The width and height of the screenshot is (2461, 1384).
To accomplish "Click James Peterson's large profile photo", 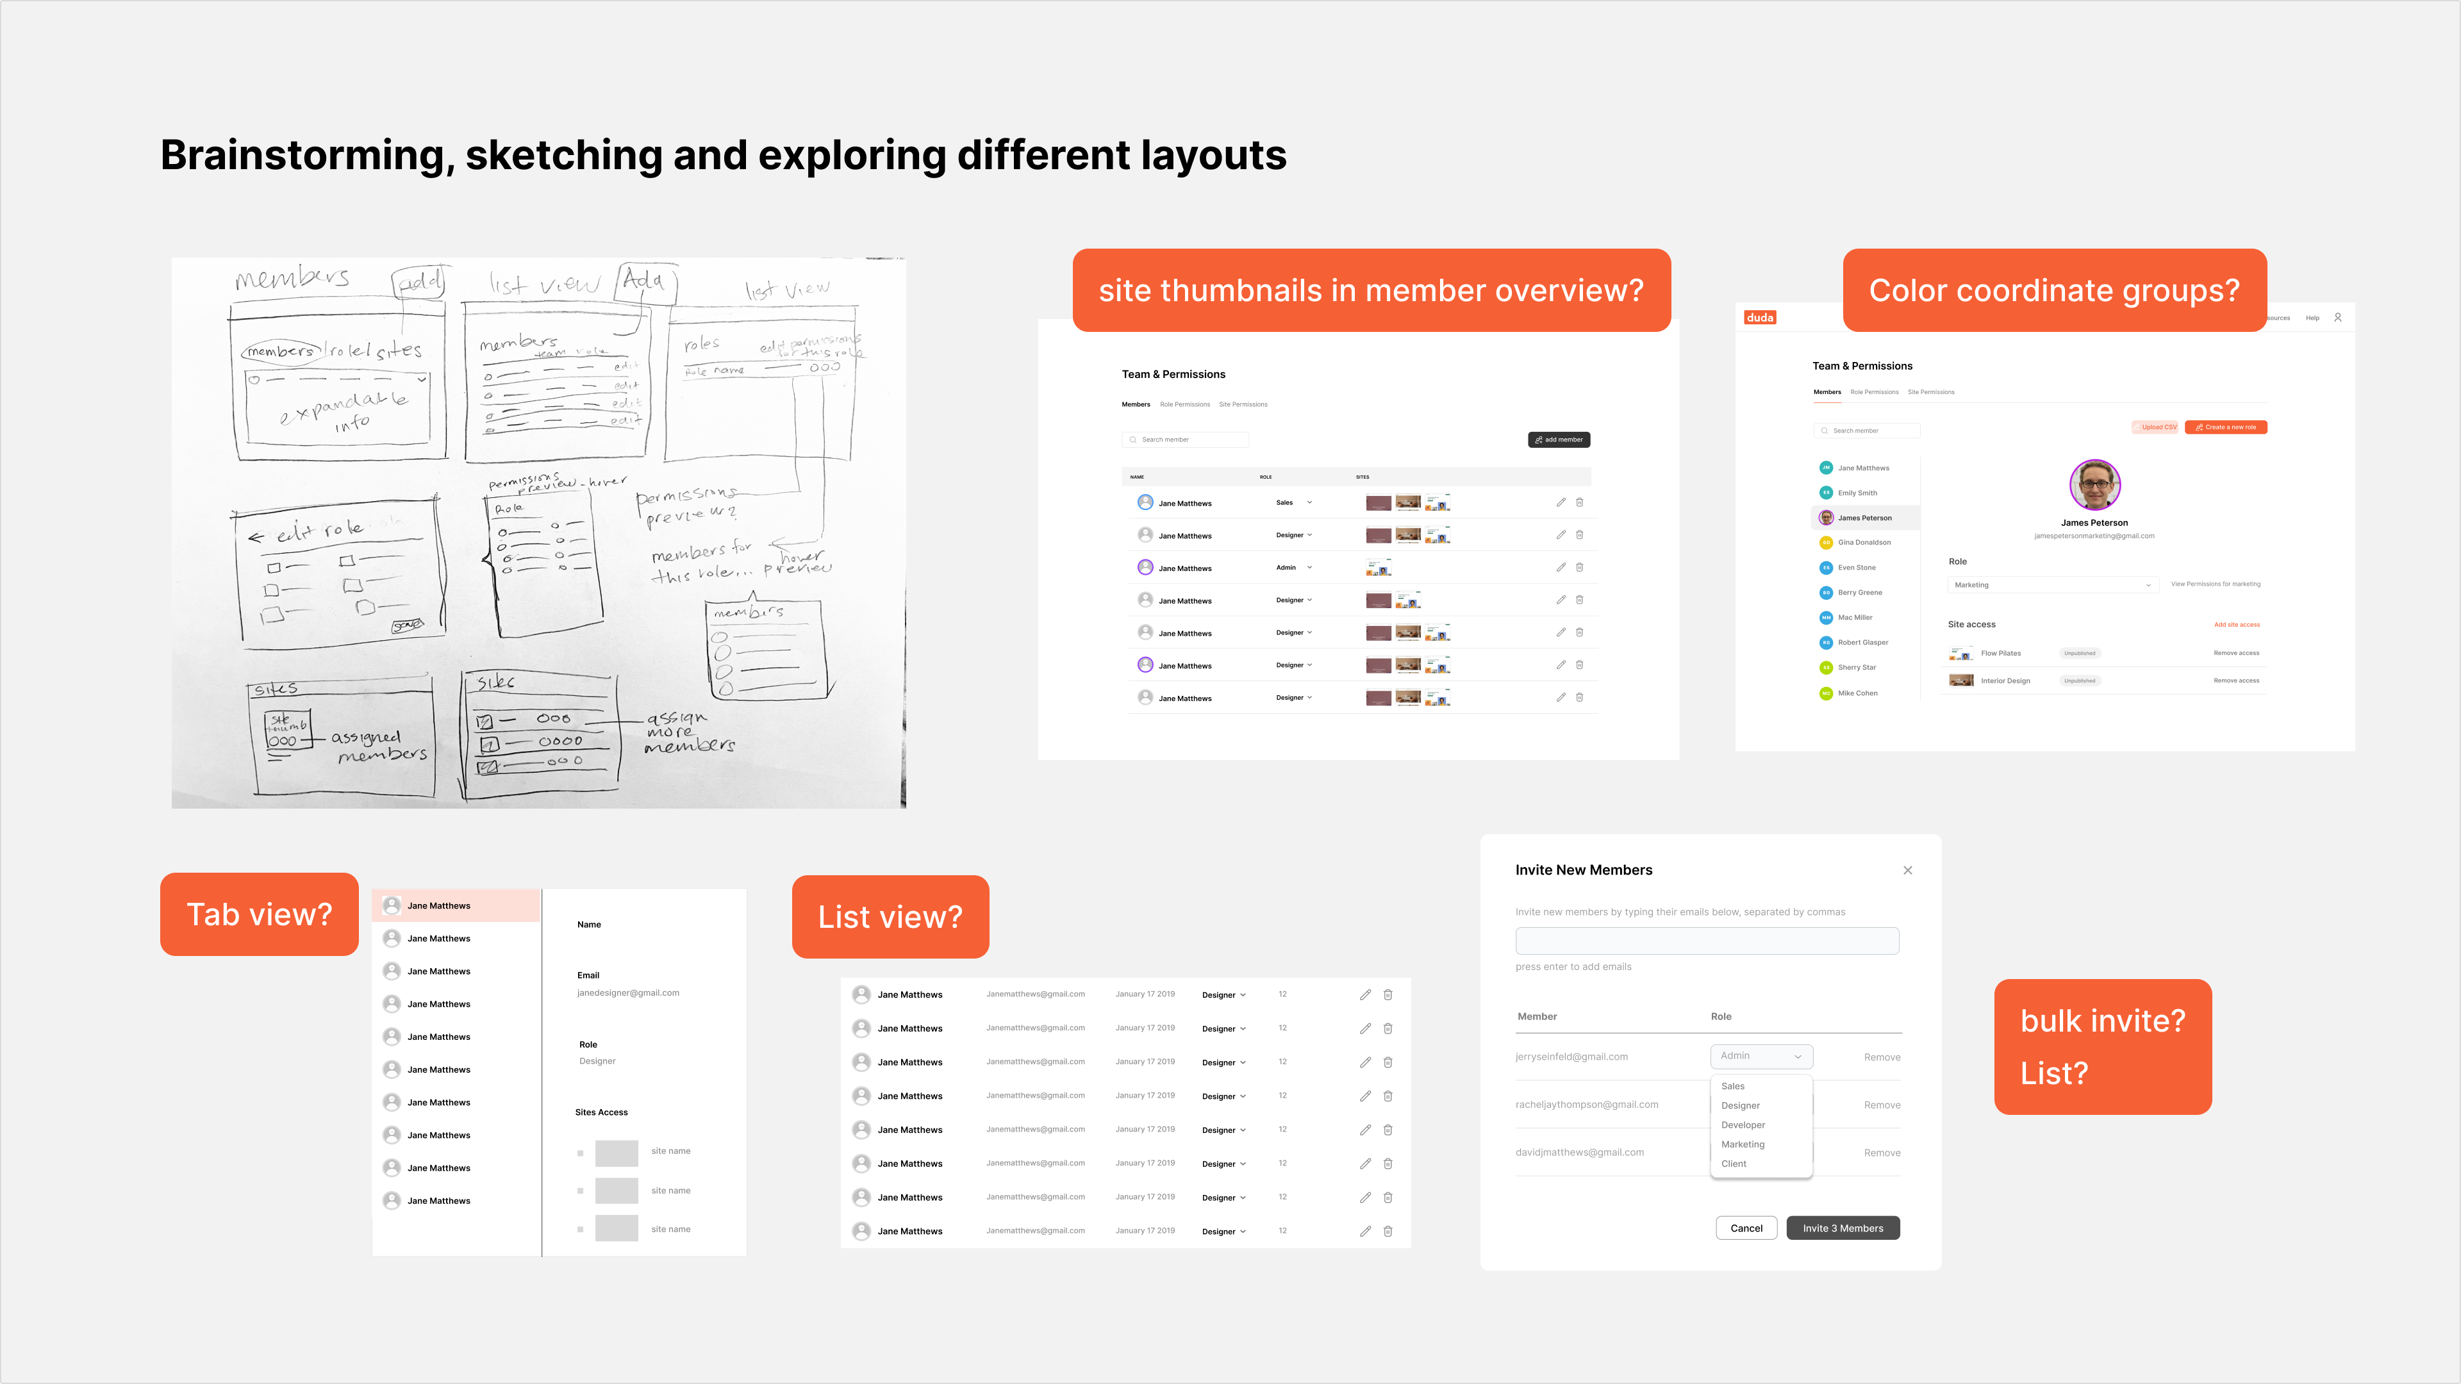I will pos(2094,485).
